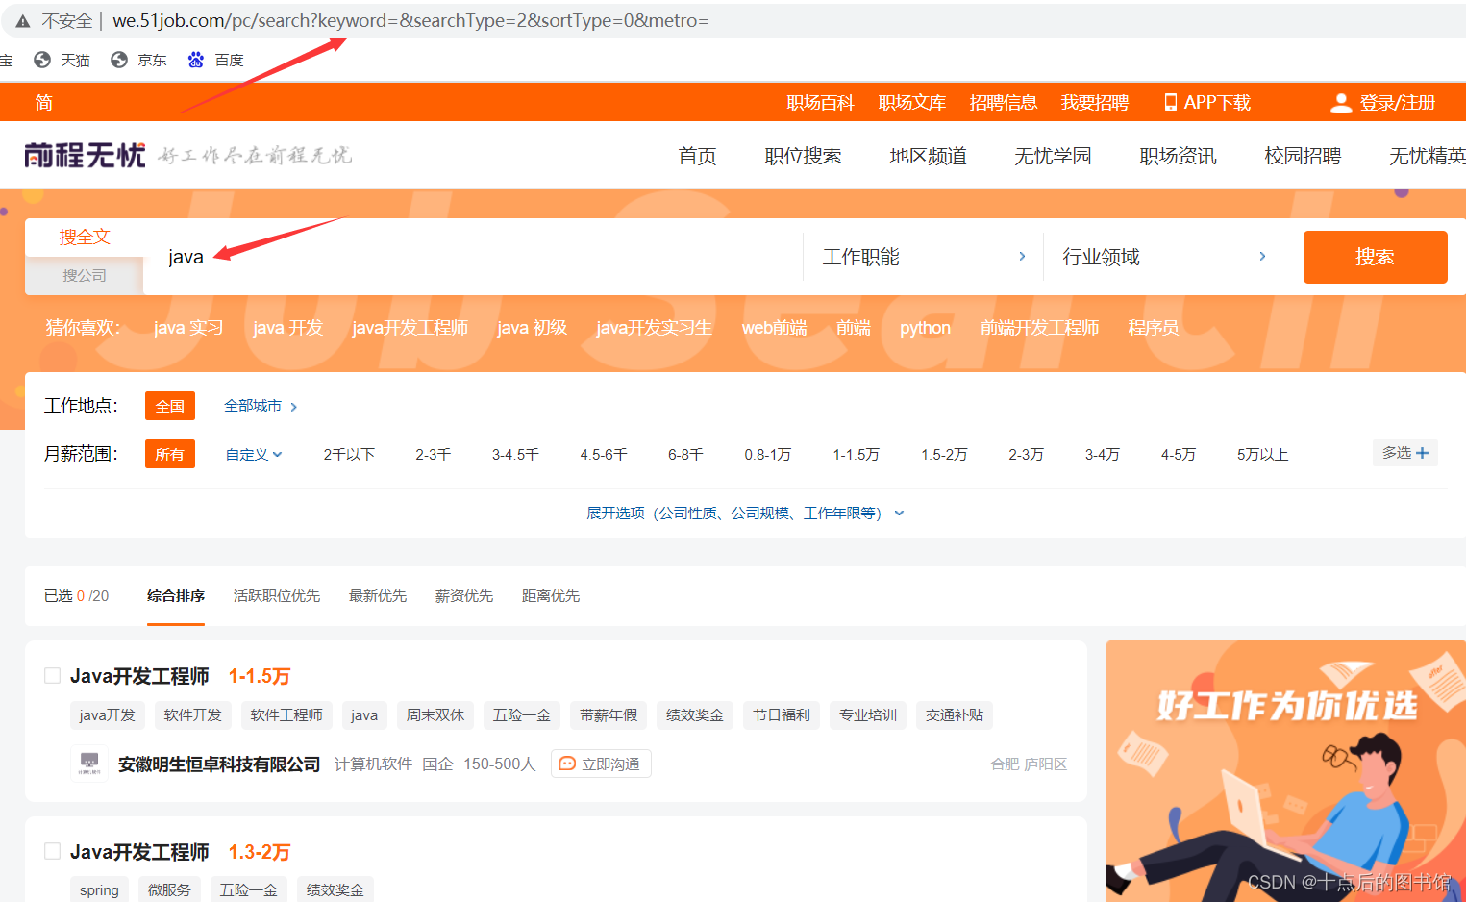Open the 行业领域 selector
Viewport: 1466px width, 902px height.
click(1163, 257)
